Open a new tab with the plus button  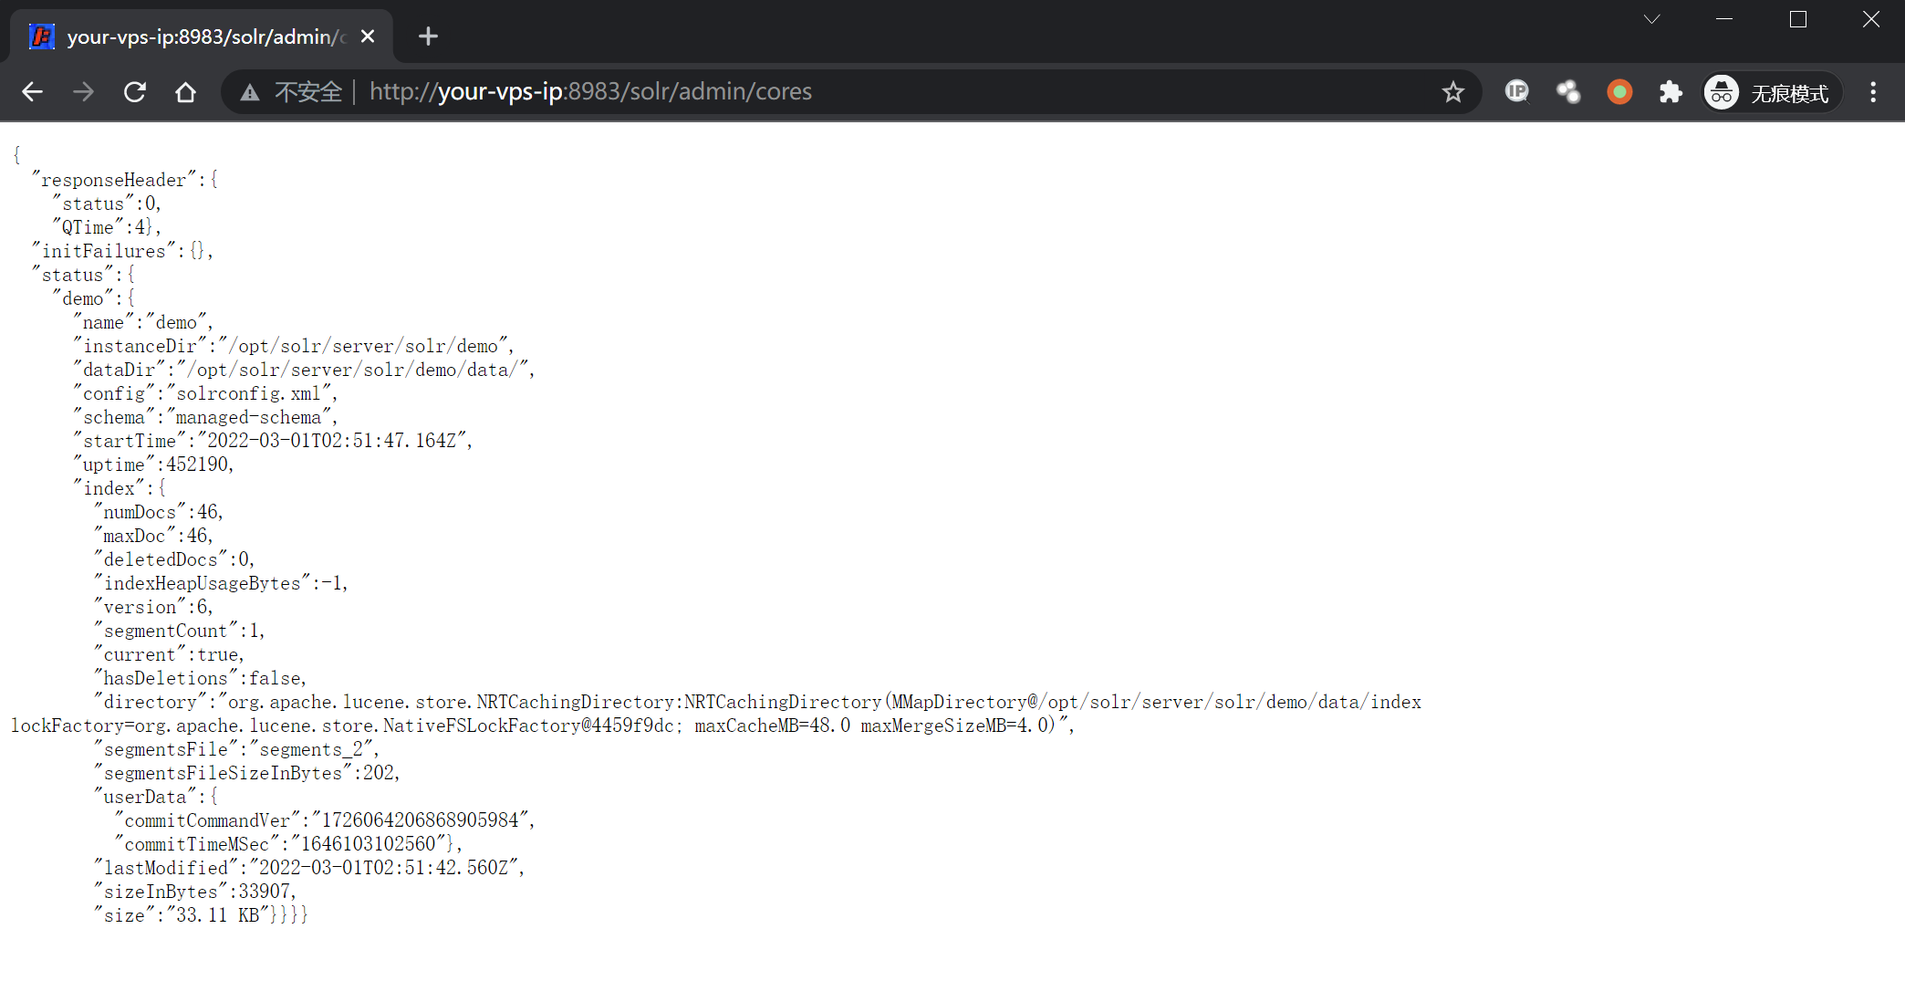tap(427, 36)
